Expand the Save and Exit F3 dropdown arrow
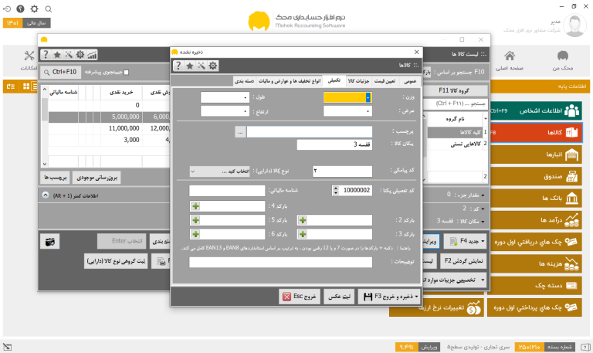 click(x=416, y=297)
